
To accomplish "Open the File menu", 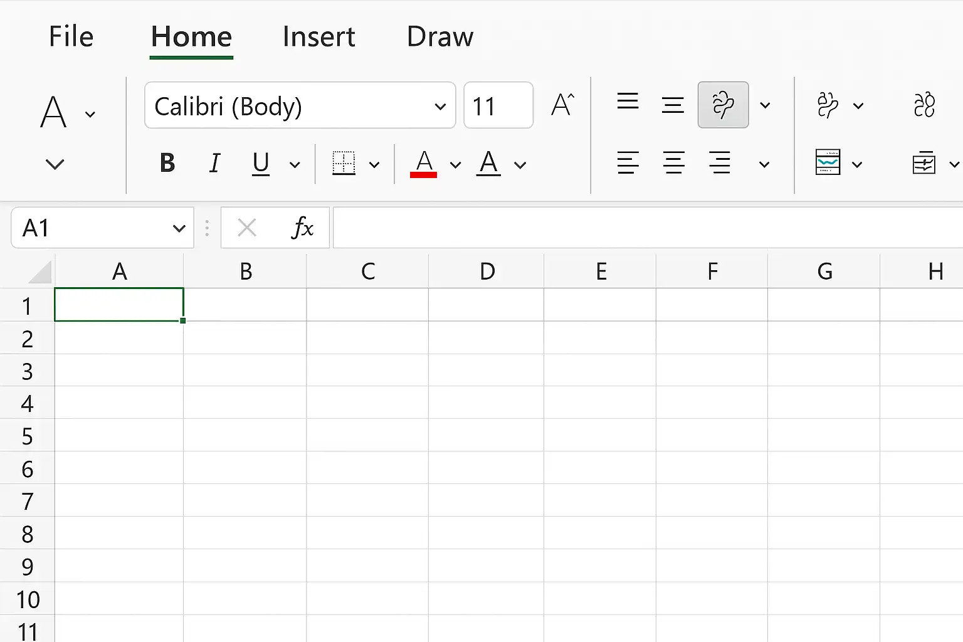I will point(71,36).
